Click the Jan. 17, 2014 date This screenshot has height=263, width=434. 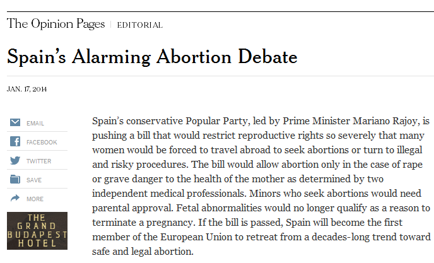[26, 89]
